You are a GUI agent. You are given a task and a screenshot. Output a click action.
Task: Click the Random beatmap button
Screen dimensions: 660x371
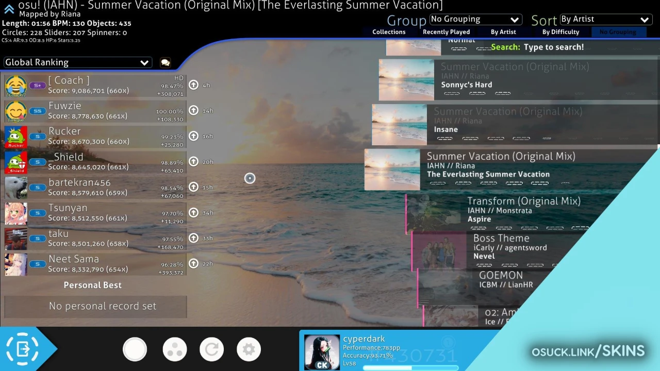211,350
